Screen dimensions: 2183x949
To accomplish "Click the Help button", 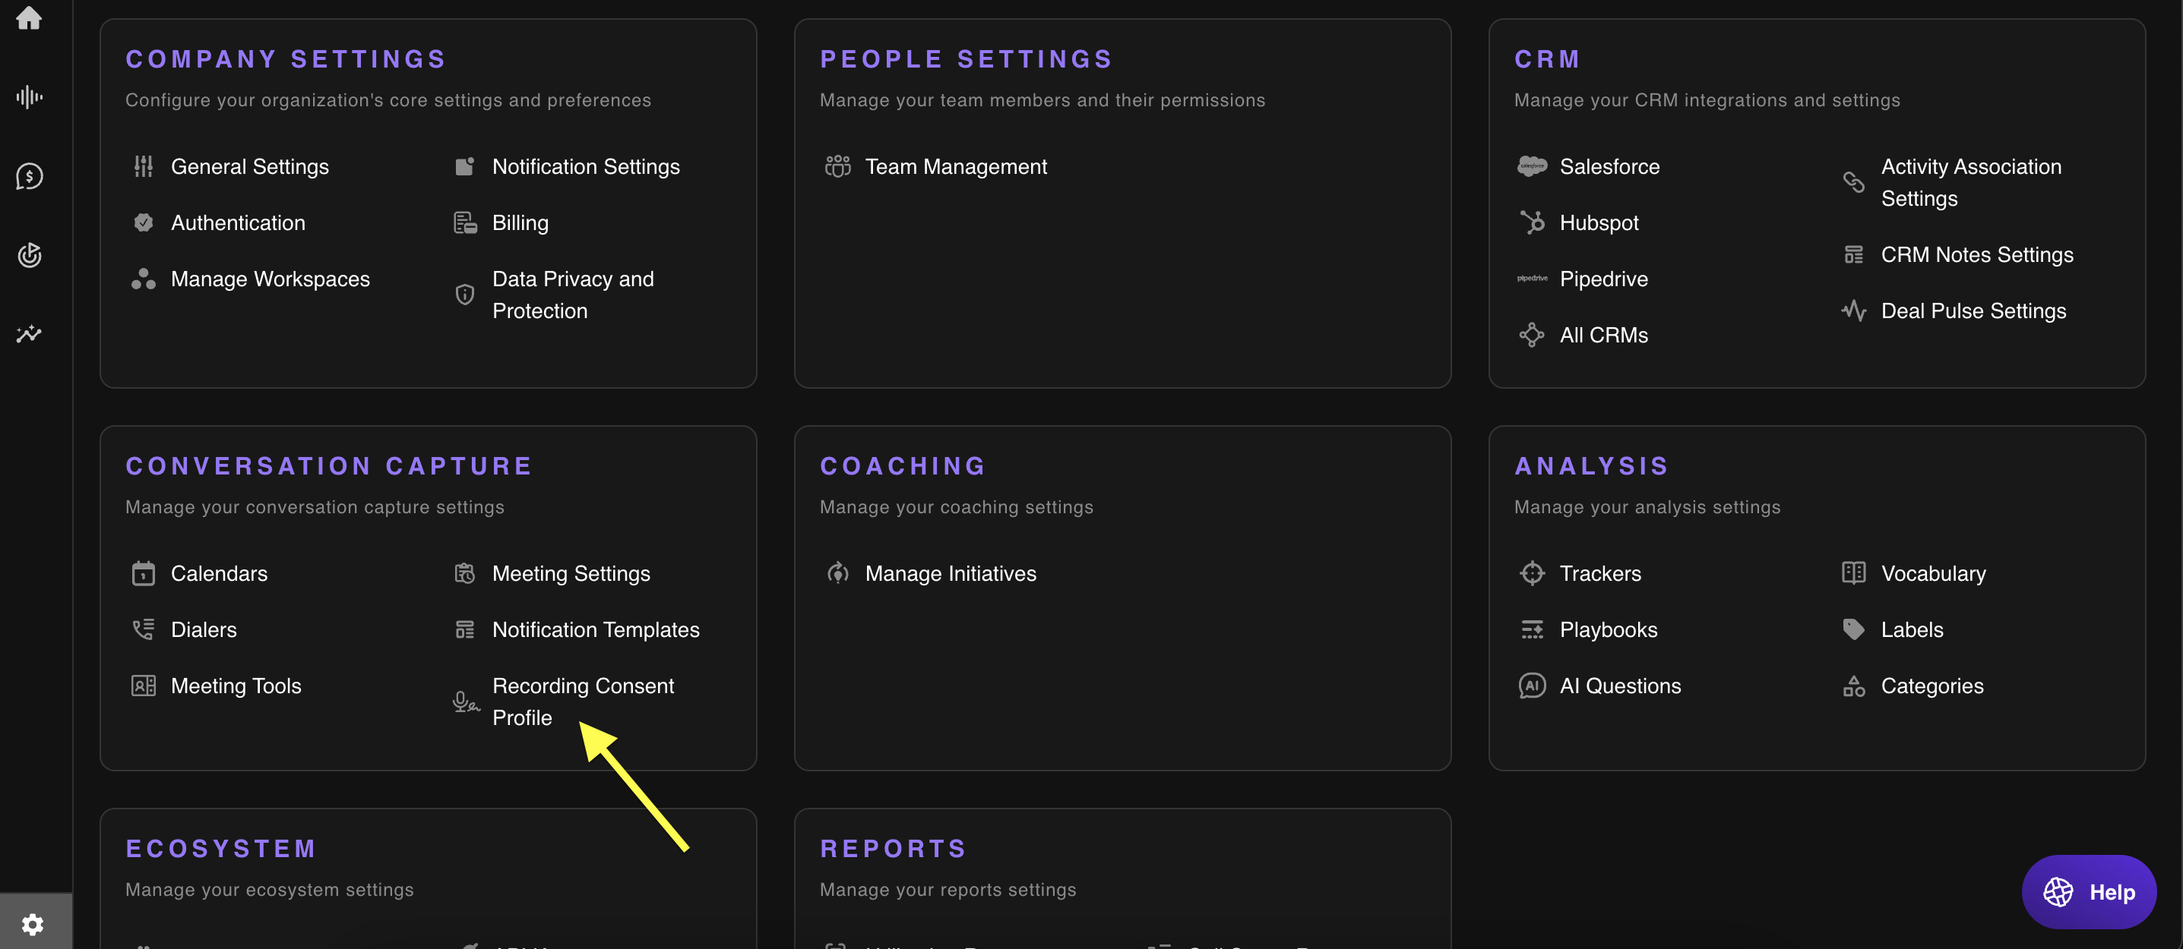I will coord(2088,891).
